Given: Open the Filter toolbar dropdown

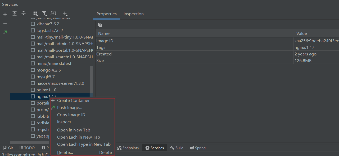Looking at the screenshot, I should click(x=44, y=13).
